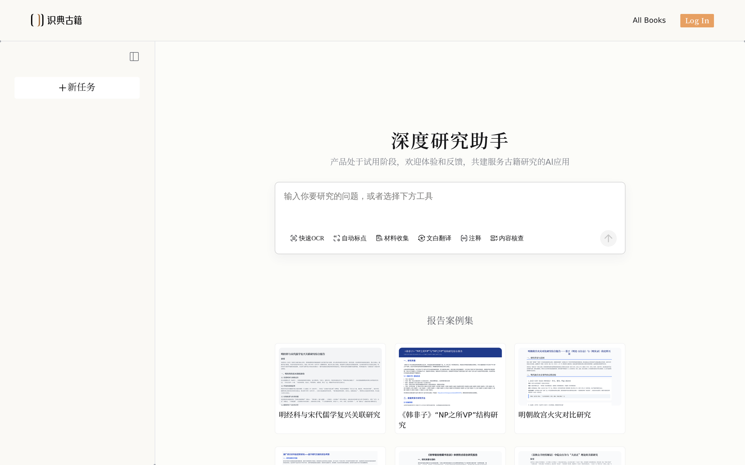Open the 春秋公羊经传解诂 report card
The width and height of the screenshot is (745, 465).
[x=570, y=456]
